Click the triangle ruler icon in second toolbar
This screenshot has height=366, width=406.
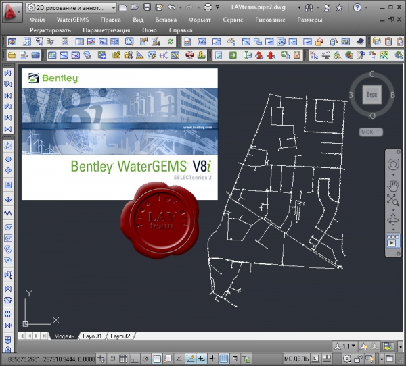tap(139, 55)
